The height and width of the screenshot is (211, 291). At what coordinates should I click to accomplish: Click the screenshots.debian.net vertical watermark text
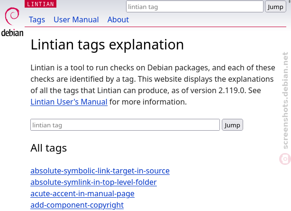(x=285, y=100)
